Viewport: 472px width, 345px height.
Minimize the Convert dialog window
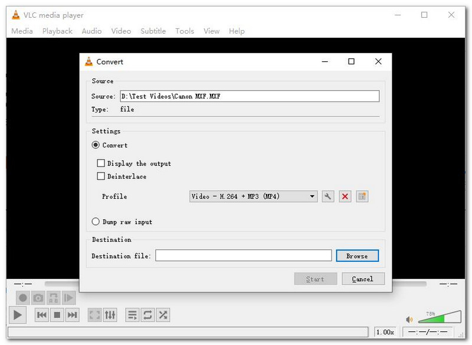click(x=325, y=61)
